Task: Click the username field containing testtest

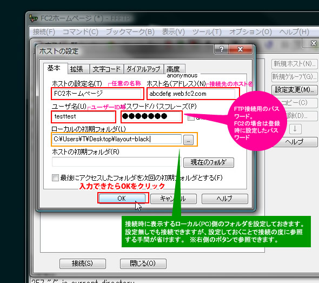Action: point(83,116)
